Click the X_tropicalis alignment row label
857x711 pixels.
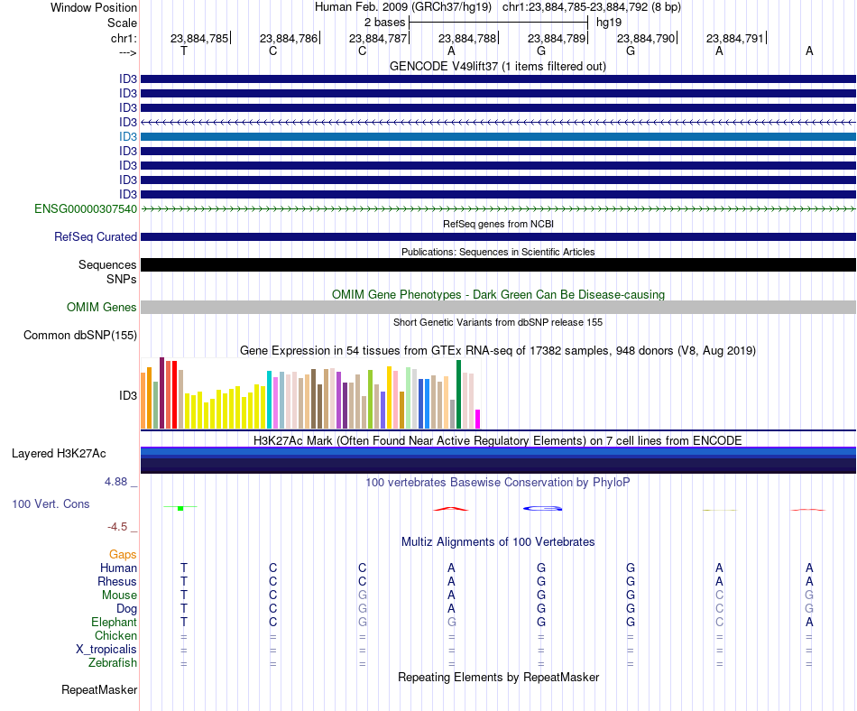[106, 650]
